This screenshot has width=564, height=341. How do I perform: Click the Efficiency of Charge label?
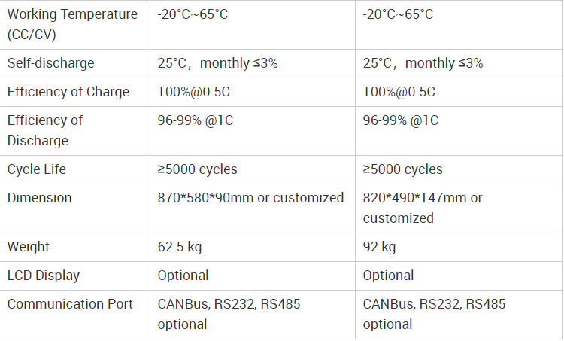click(68, 92)
